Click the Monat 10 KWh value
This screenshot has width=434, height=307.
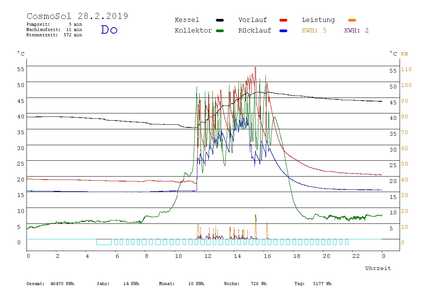click(x=181, y=284)
